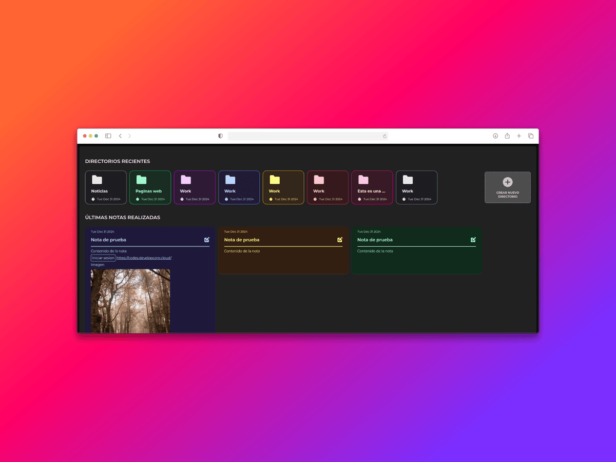The height and width of the screenshot is (462, 616).
Task: Open a new browser tab
Action: click(518, 136)
